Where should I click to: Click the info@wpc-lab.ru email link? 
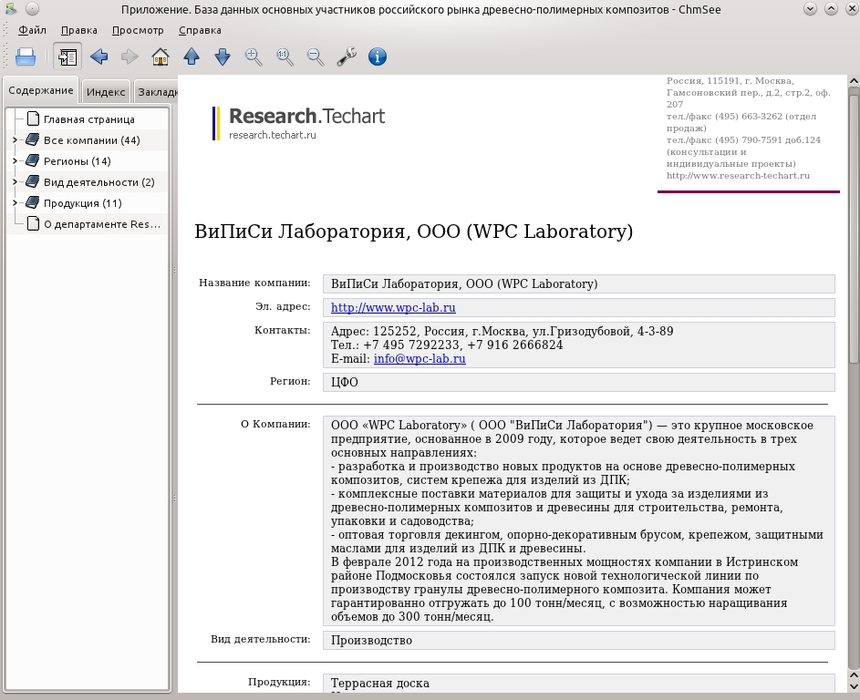coord(420,358)
